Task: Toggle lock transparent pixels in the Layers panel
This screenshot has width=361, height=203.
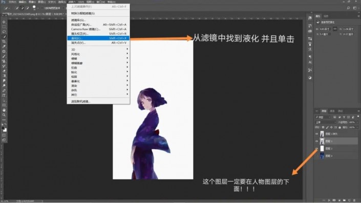Action: (323, 127)
